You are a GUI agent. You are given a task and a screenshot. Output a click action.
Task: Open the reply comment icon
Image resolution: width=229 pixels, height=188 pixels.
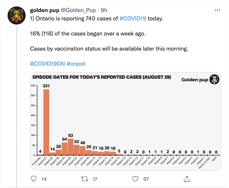(33, 179)
